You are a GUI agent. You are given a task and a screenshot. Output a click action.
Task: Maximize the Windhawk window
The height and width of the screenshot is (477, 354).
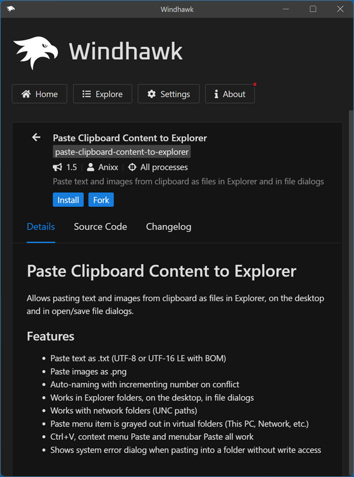click(313, 9)
